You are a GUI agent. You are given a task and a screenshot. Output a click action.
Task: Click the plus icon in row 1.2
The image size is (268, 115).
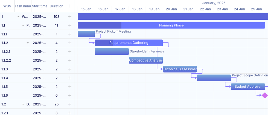[x=70, y=104]
